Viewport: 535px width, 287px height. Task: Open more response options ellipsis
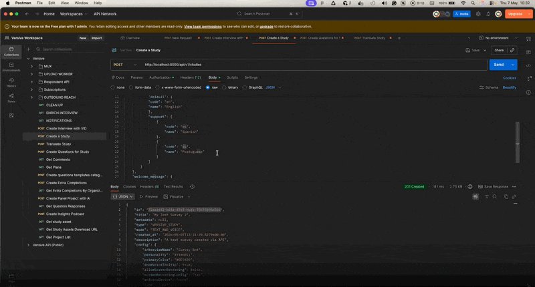[x=514, y=187]
